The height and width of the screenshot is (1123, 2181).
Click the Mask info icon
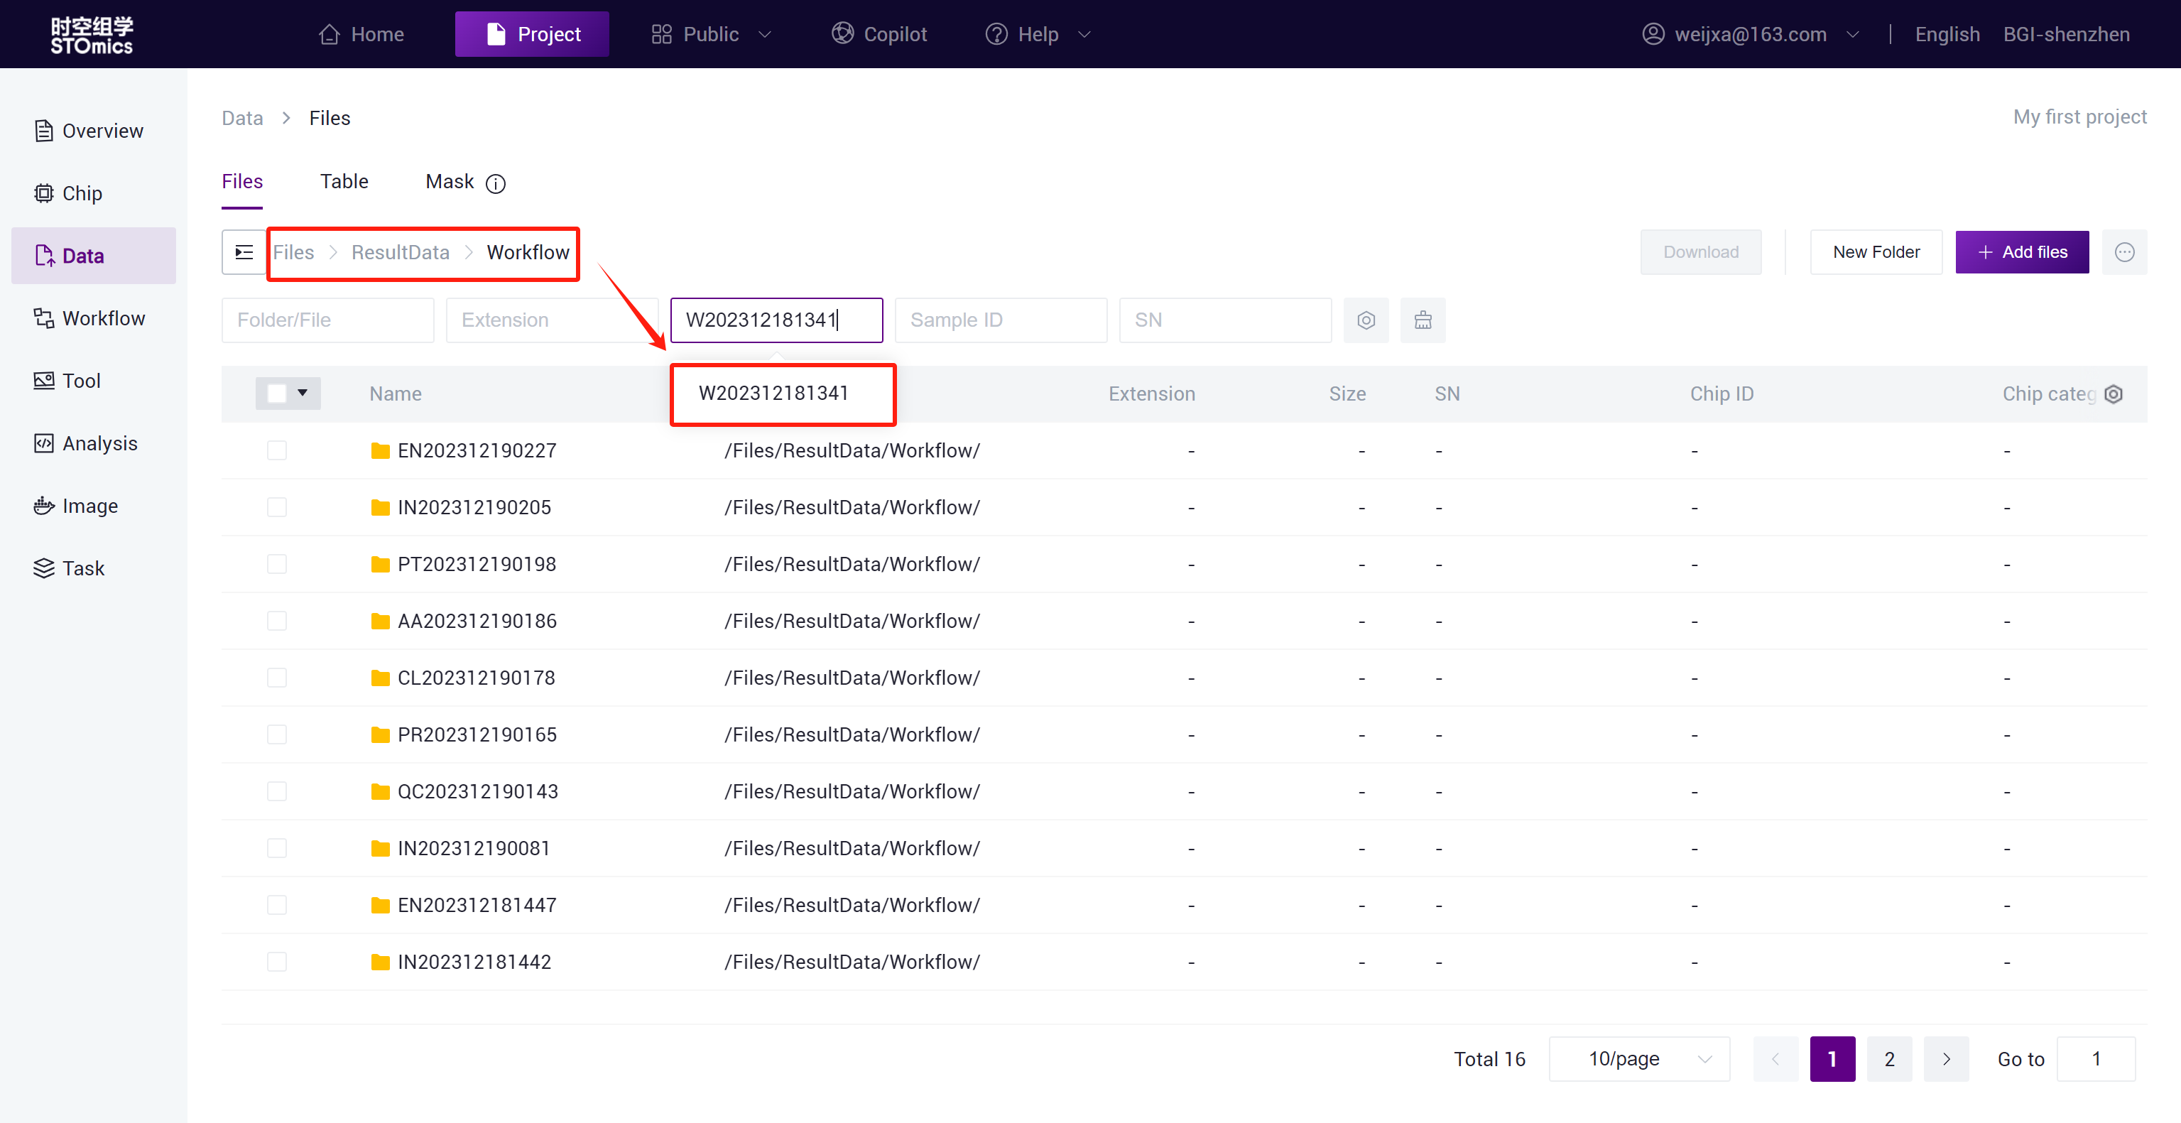tap(495, 183)
